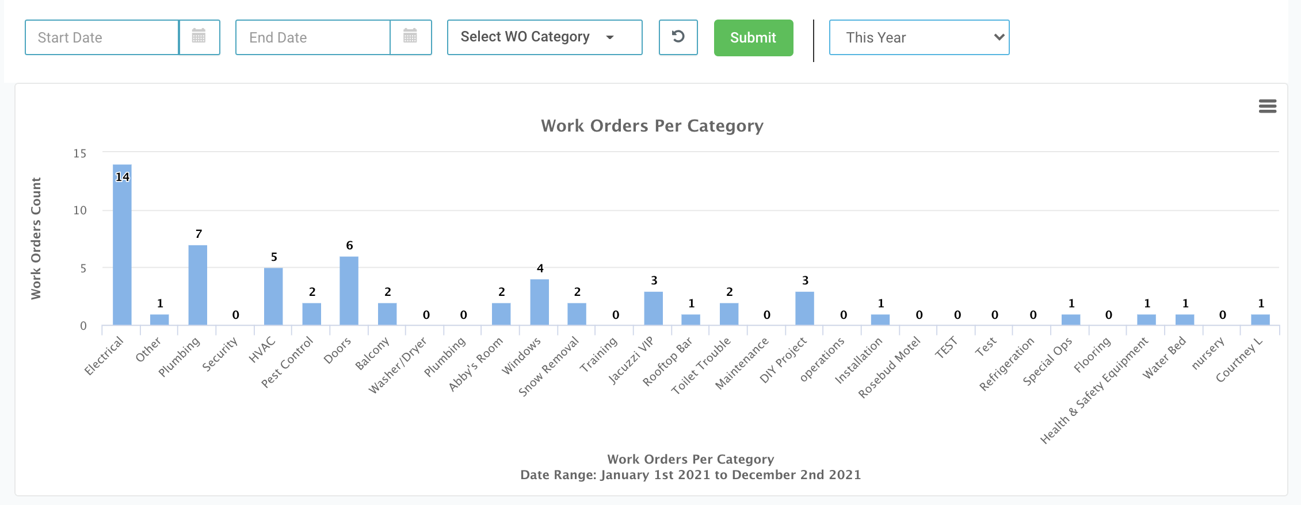The height and width of the screenshot is (505, 1301).
Task: Select the HVAC bar showing 5
Action: (273, 297)
